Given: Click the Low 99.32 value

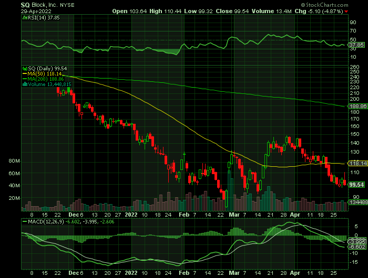Looking at the screenshot, I should [x=199, y=11].
